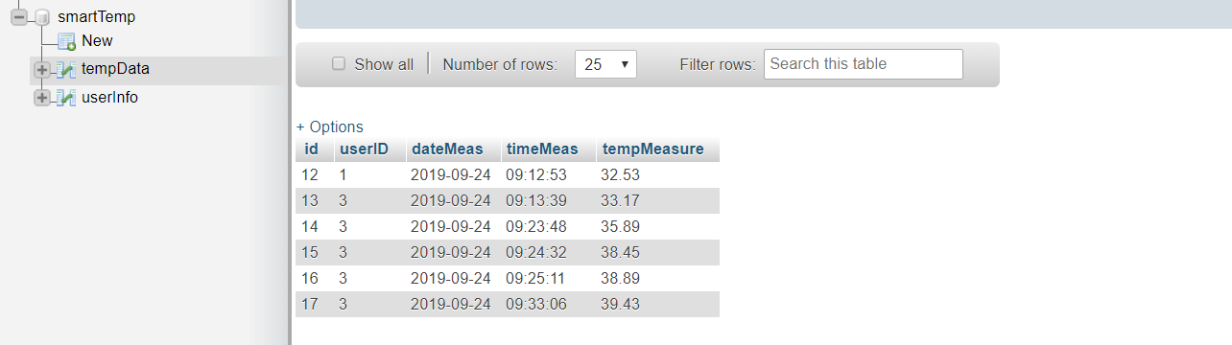The image size is (1232, 345).
Task: Select the smartTemp database name
Action: (x=96, y=17)
